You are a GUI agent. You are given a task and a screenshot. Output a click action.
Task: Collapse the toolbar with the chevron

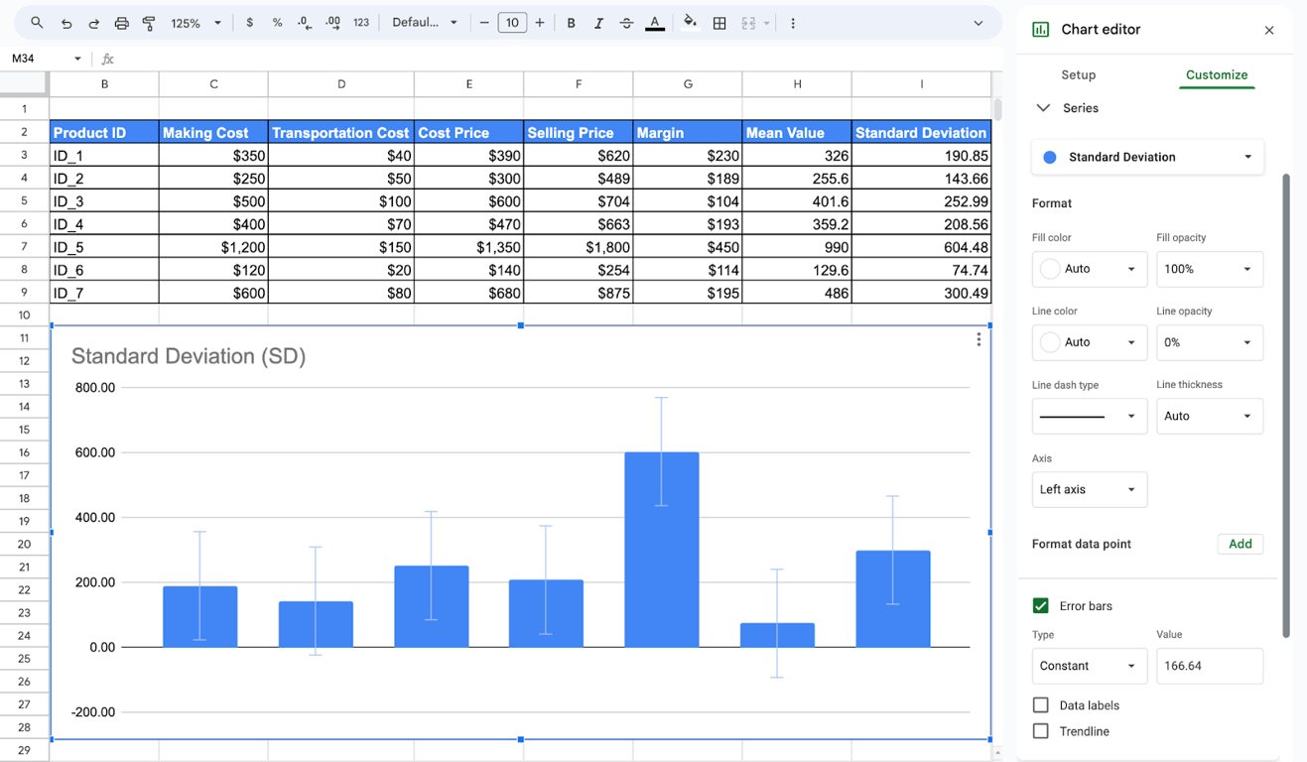979,23
